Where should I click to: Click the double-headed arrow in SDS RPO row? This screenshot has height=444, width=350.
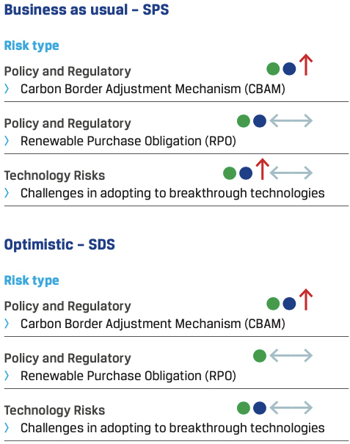point(291,356)
